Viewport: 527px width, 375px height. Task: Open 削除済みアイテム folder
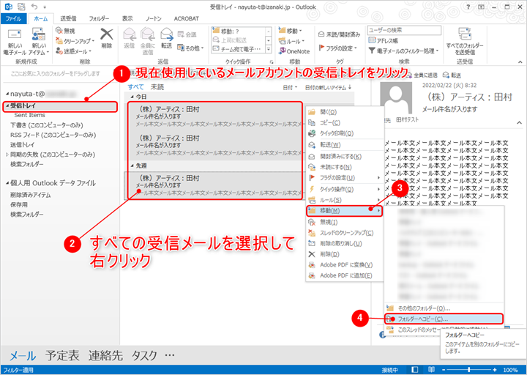31,195
